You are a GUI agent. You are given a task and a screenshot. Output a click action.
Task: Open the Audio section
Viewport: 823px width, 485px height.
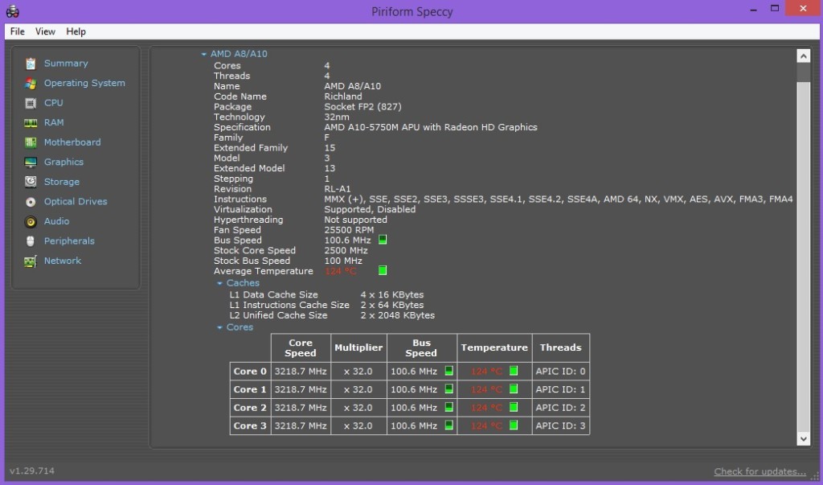(x=57, y=221)
